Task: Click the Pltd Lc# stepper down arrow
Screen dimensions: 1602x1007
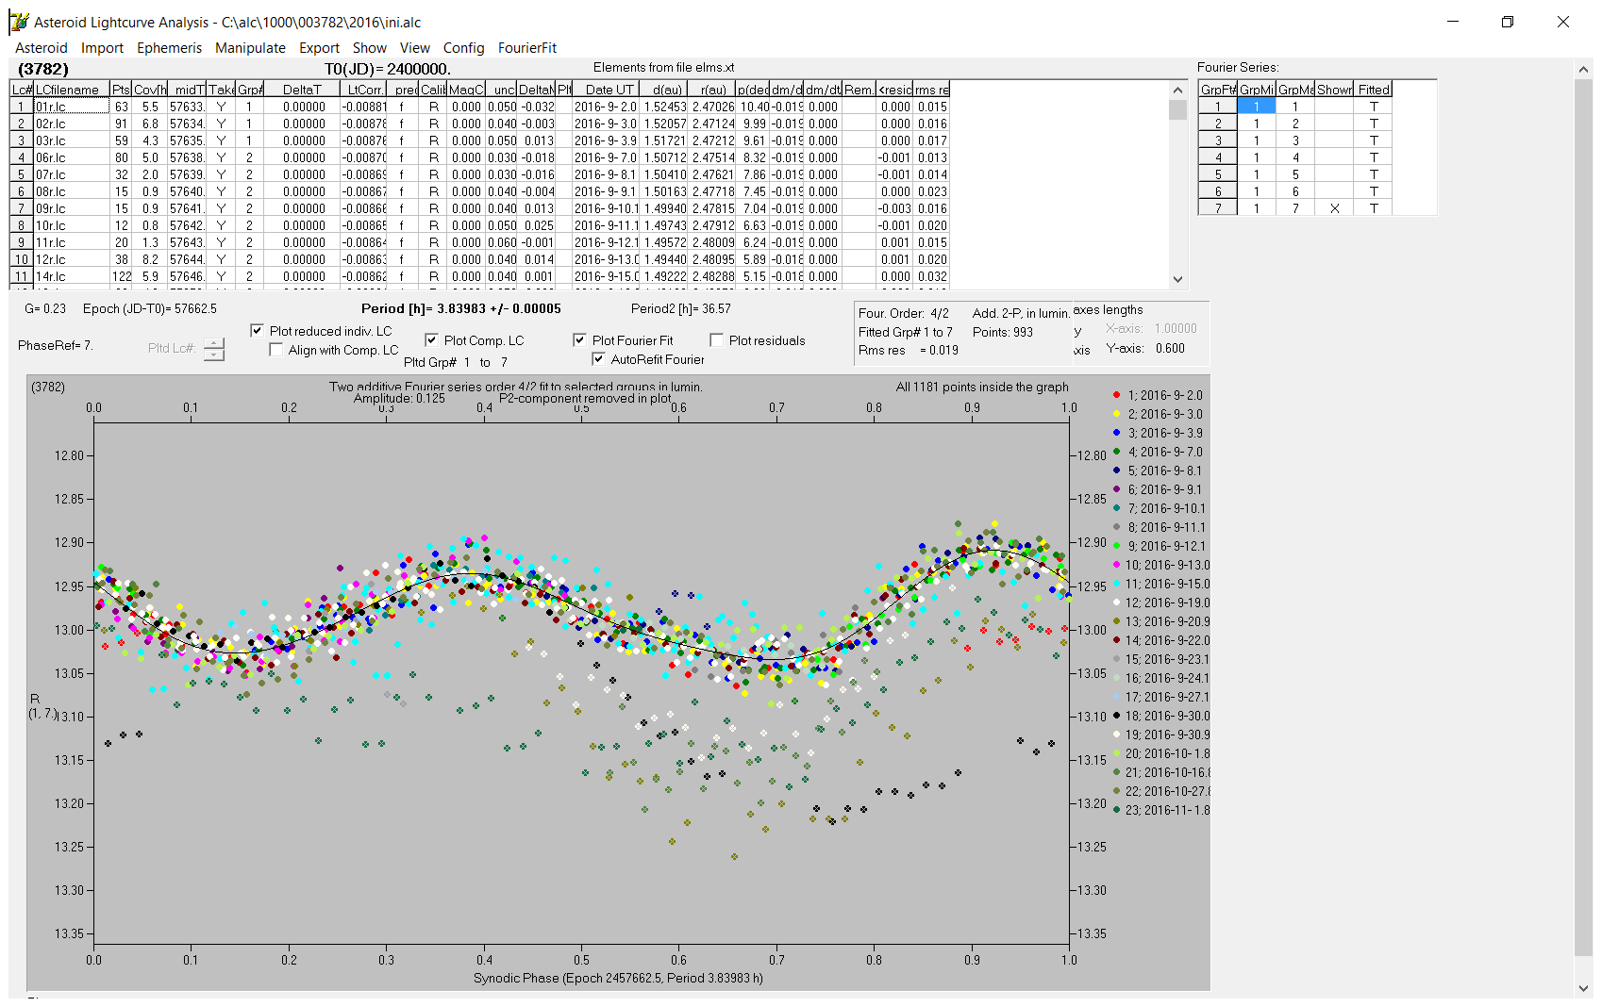Action: (x=214, y=355)
